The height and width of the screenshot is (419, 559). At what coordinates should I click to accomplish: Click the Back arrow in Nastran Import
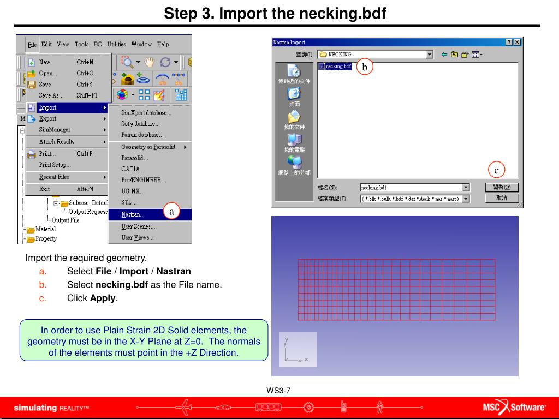pos(444,55)
